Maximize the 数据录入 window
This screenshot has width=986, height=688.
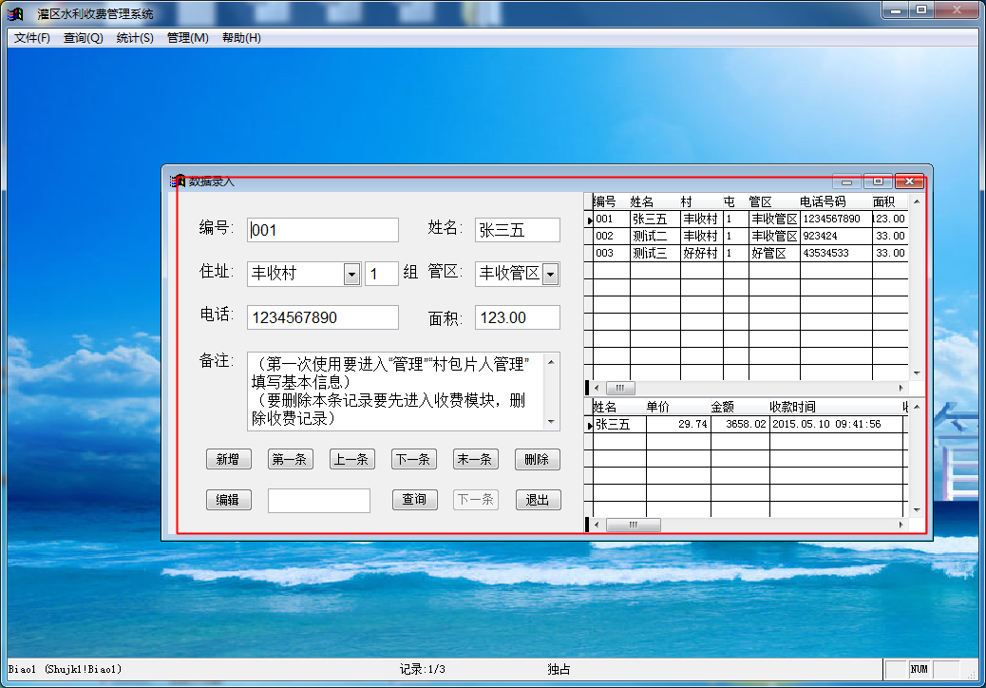pyautogui.click(x=878, y=182)
